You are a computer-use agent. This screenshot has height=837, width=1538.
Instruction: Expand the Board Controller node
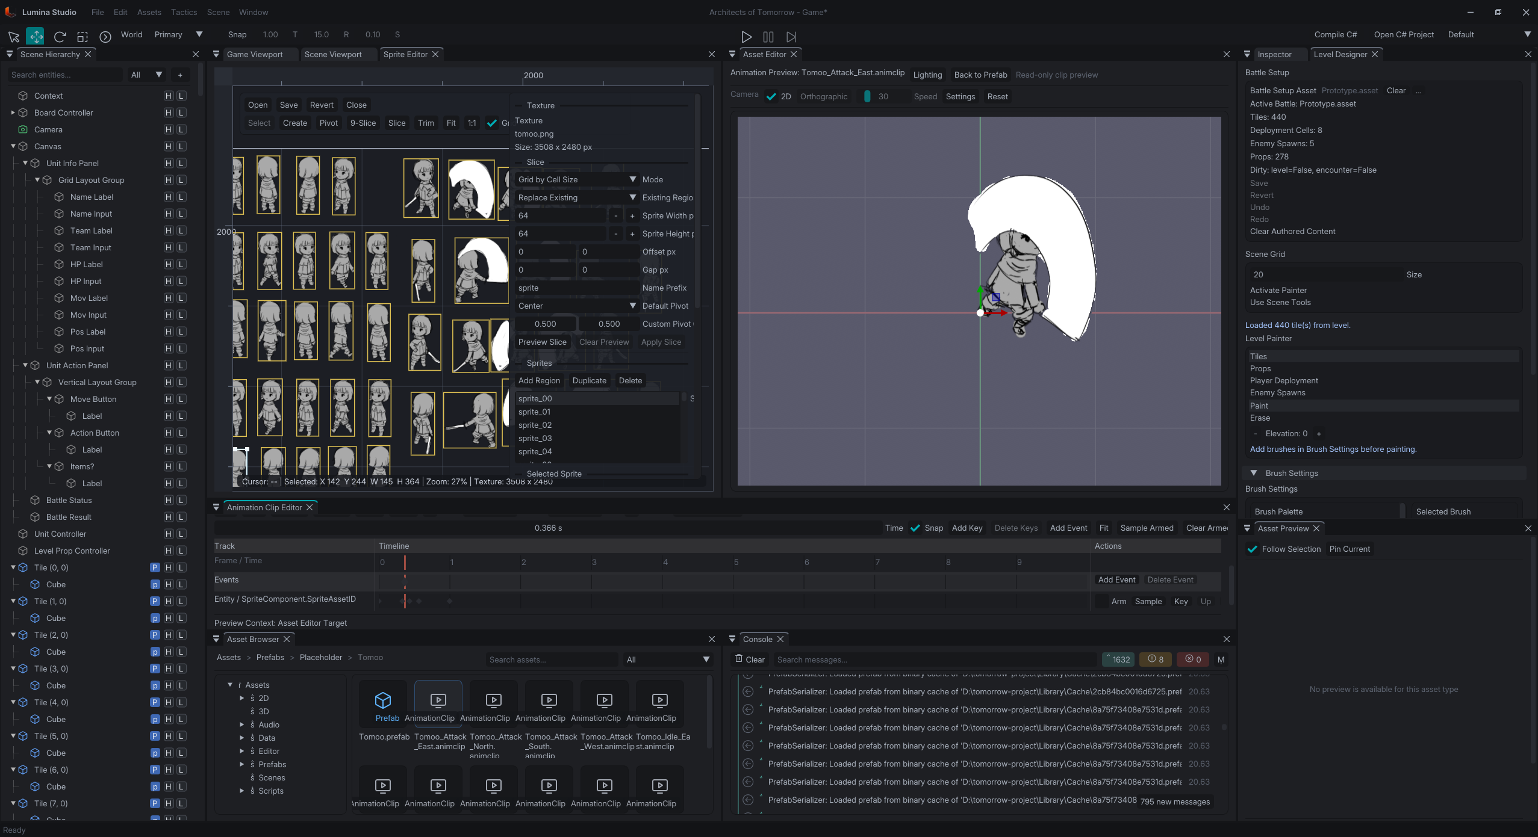click(13, 113)
